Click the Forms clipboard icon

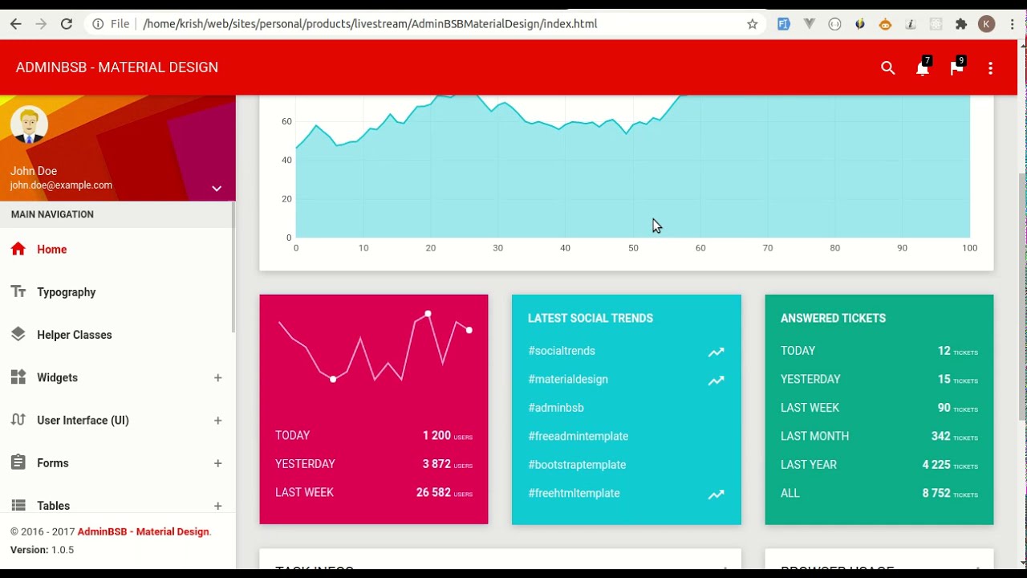[18, 462]
